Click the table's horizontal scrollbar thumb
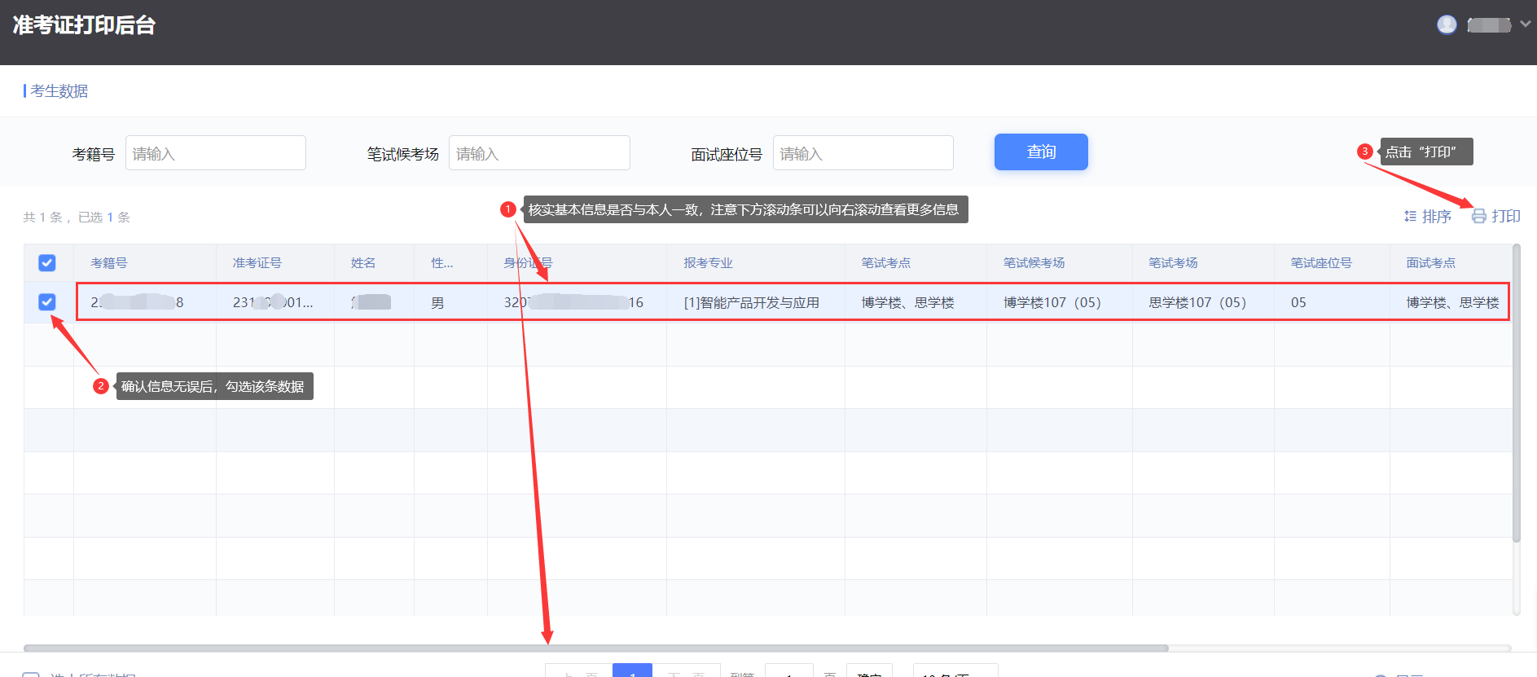The image size is (1537, 677). click(x=595, y=648)
